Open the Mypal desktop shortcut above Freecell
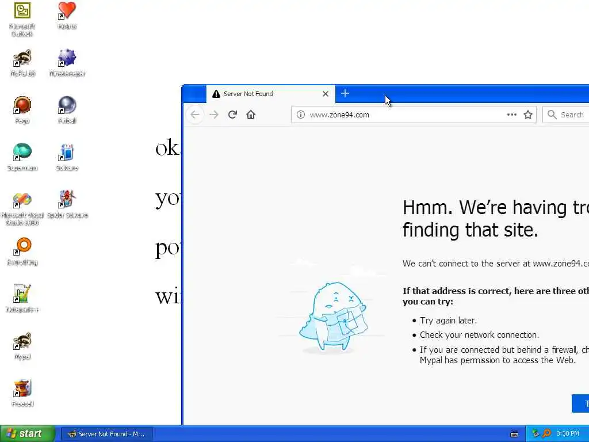This screenshot has height=442, width=589. pos(22,346)
